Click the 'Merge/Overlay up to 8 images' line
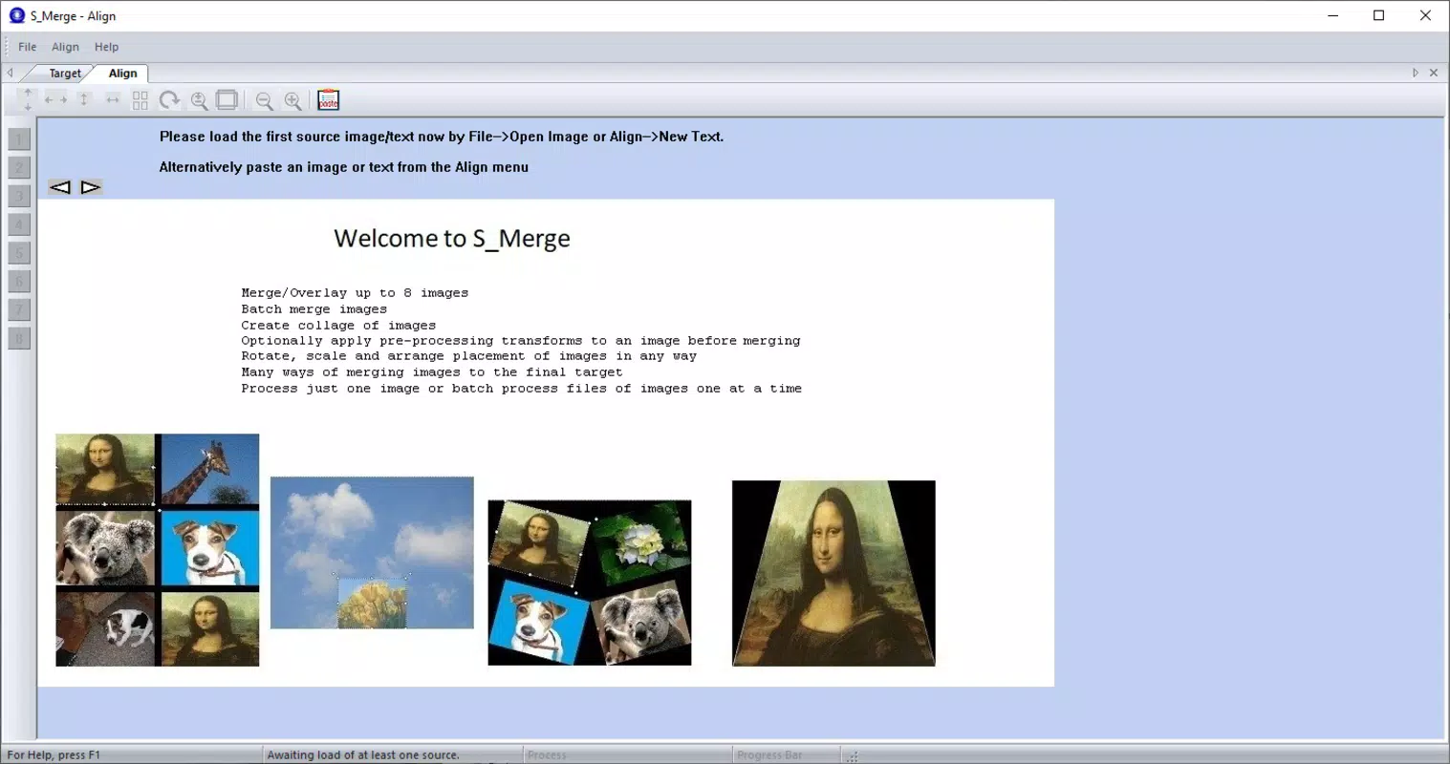 point(355,293)
